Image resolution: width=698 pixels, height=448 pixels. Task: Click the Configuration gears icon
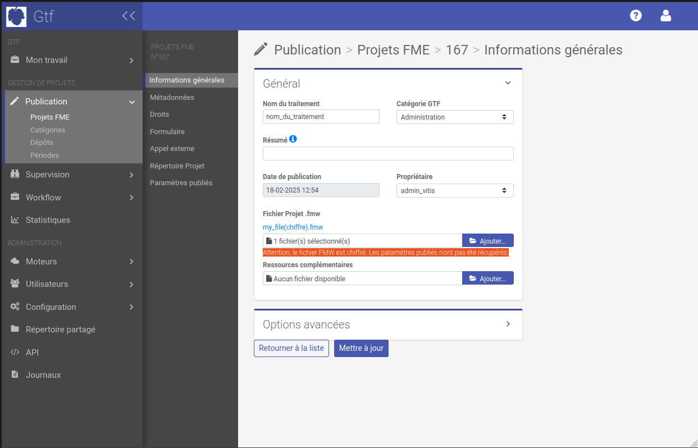coord(15,307)
